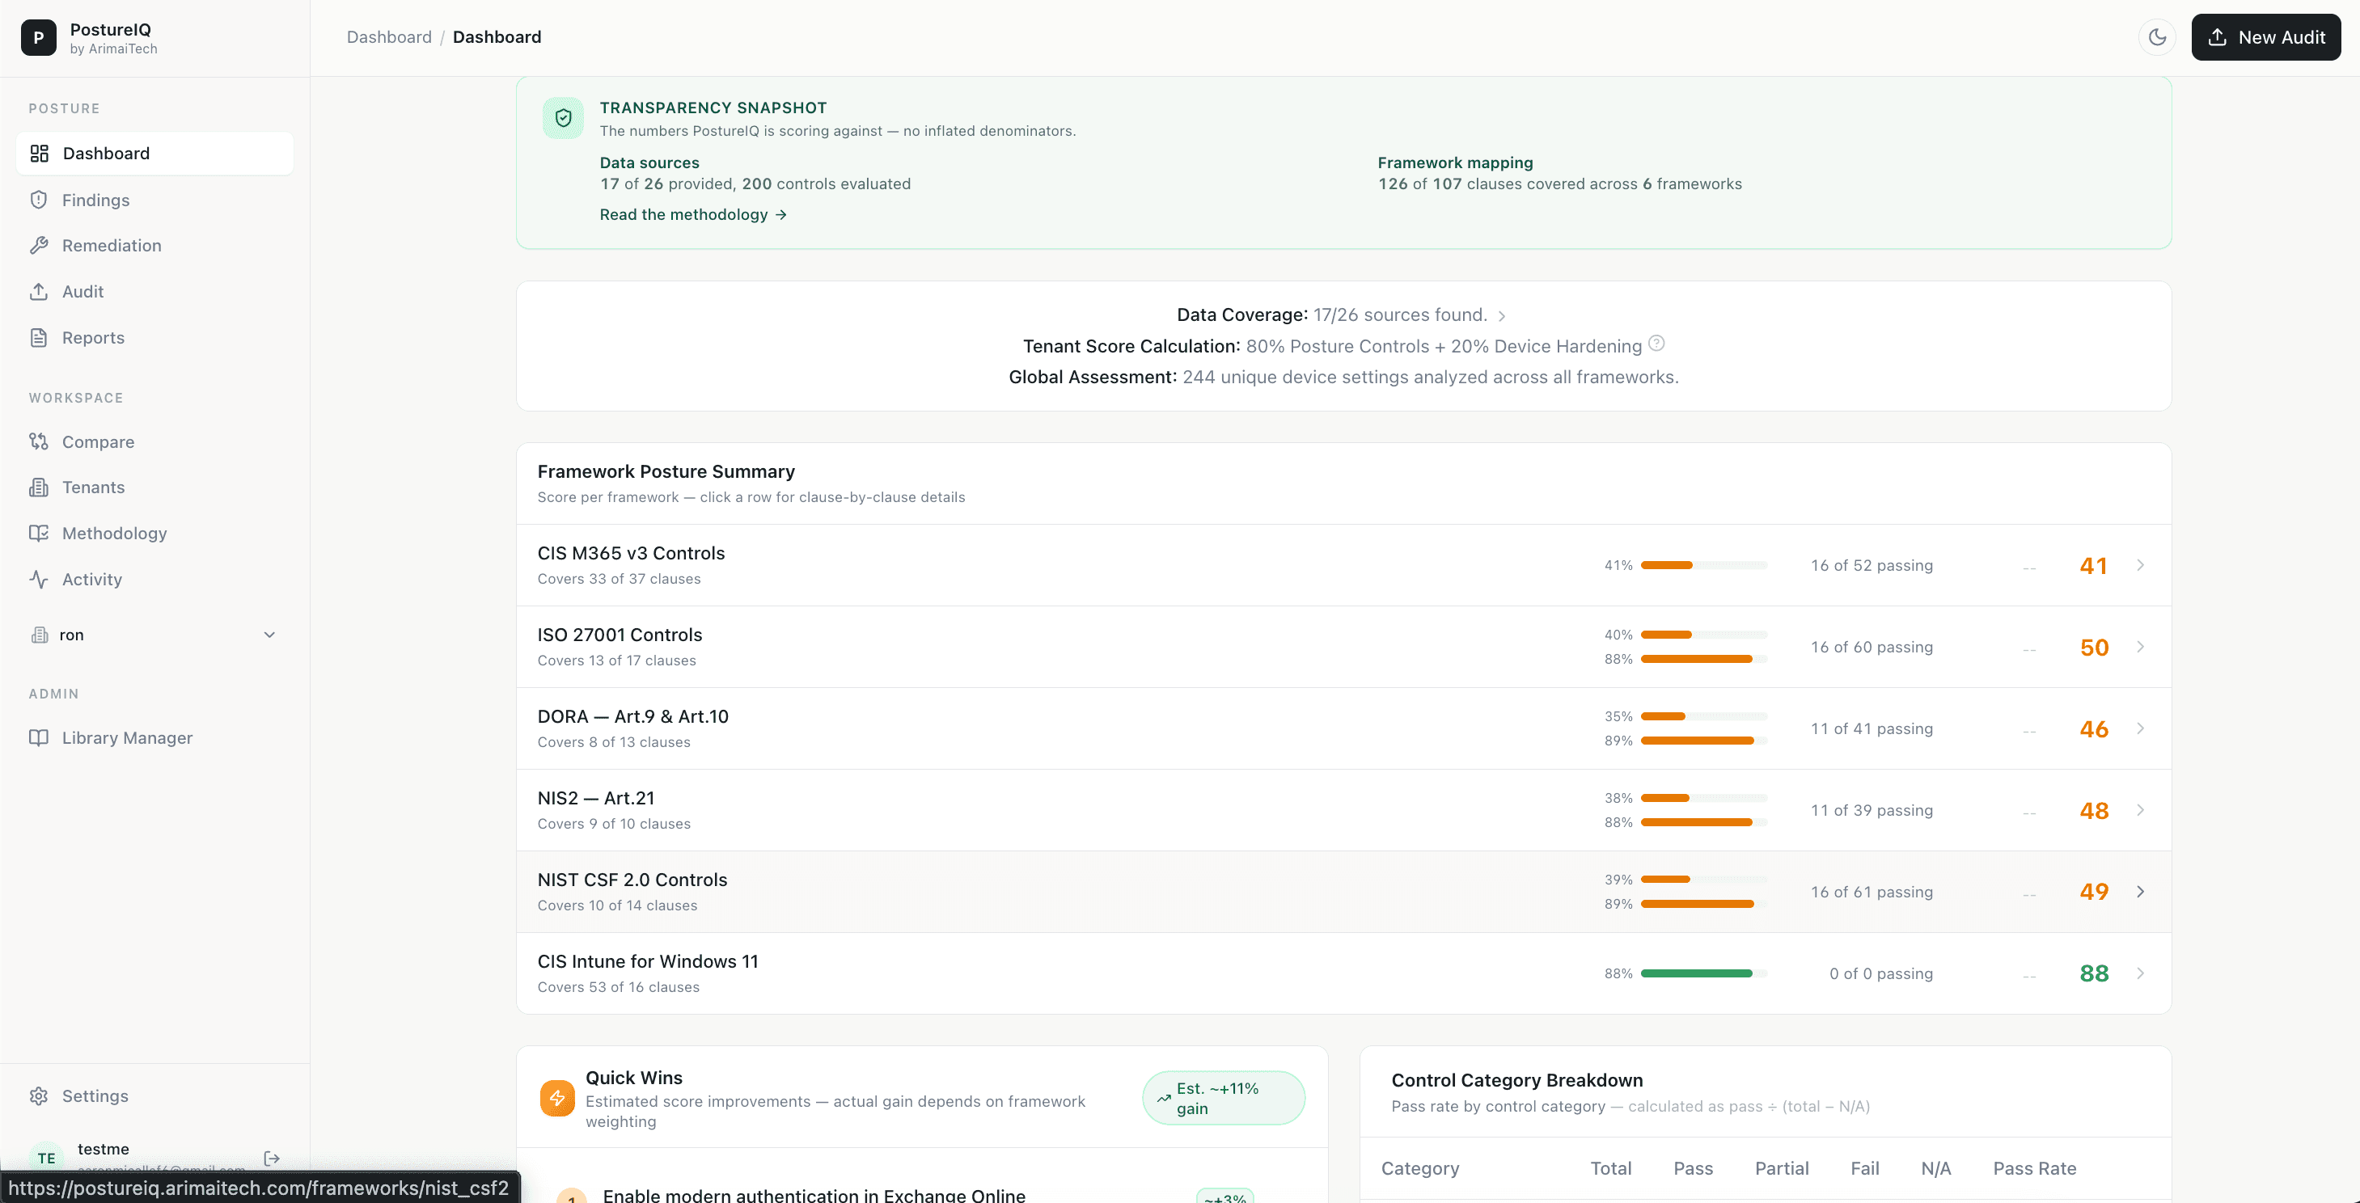Click the Data sources heading
This screenshot has height=1203, width=2360.
(649, 162)
